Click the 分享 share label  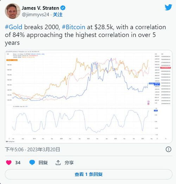(x=69, y=163)
